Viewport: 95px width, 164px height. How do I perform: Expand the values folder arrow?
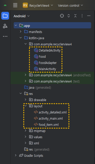[x=26, y=137]
